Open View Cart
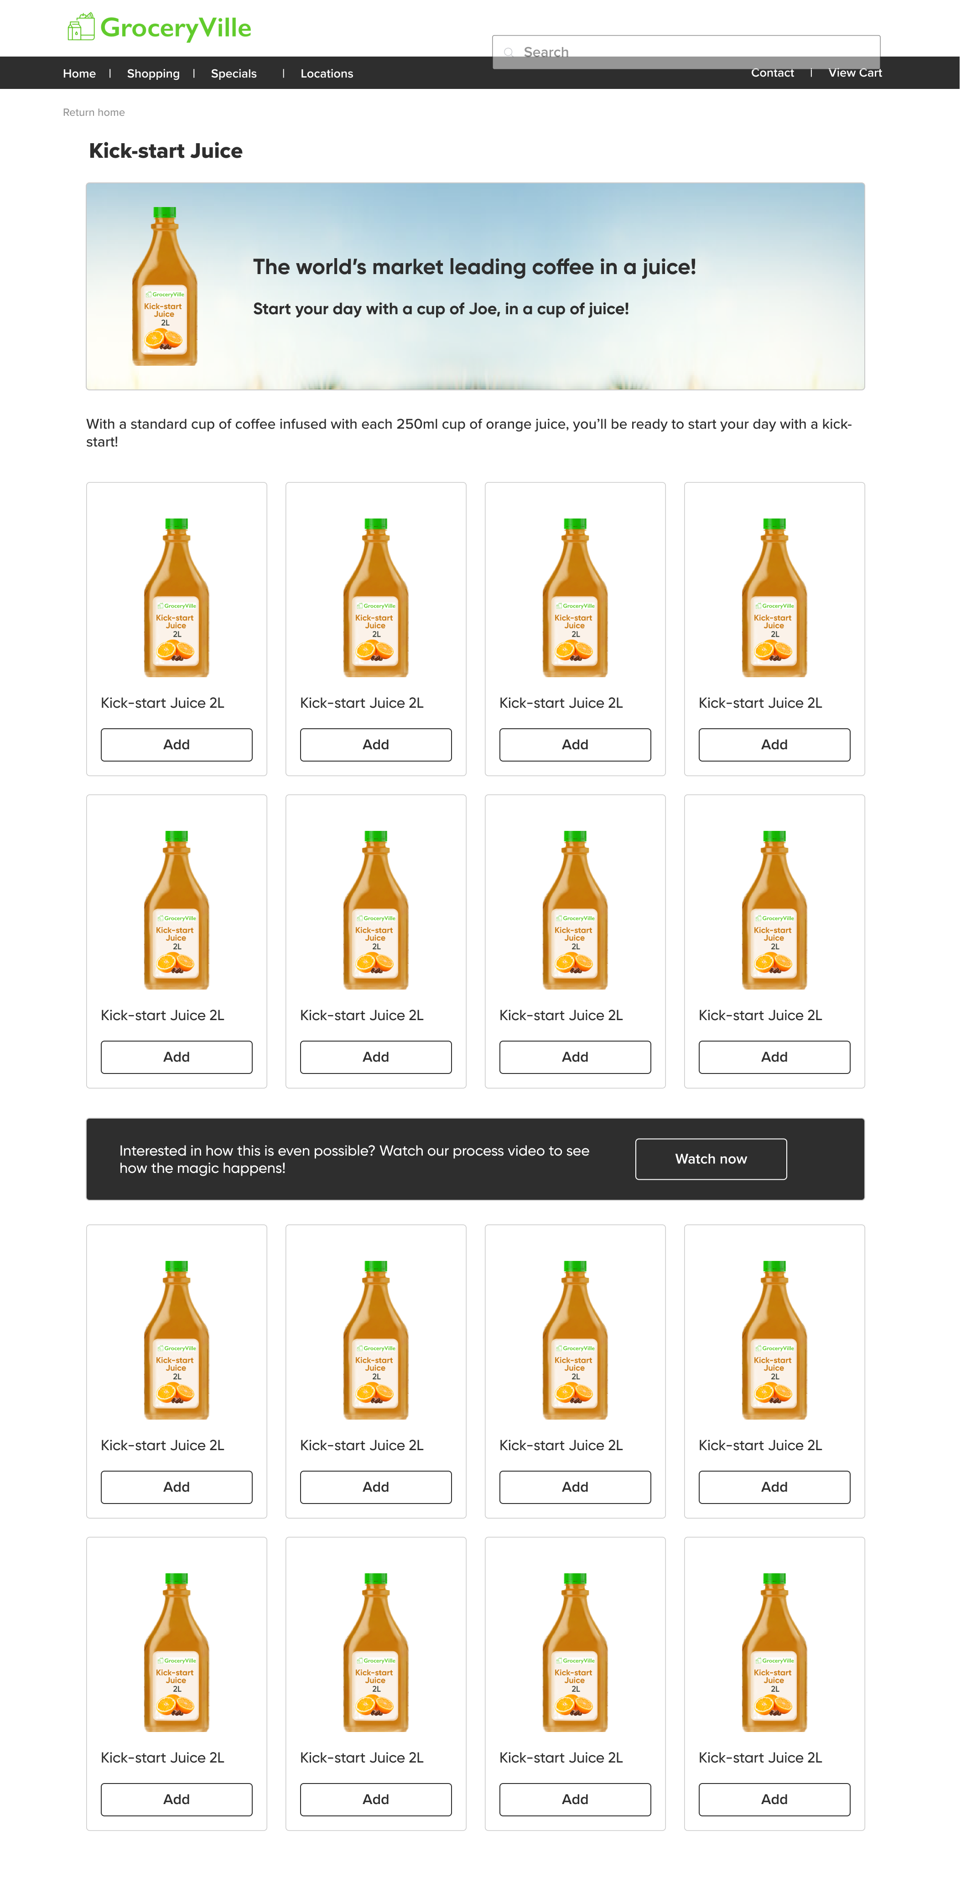961x1877 pixels. [855, 73]
